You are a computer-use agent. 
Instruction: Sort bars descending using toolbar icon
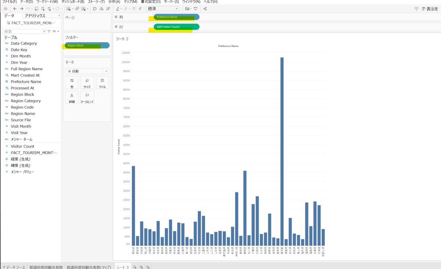pyautogui.click(x=108, y=8)
